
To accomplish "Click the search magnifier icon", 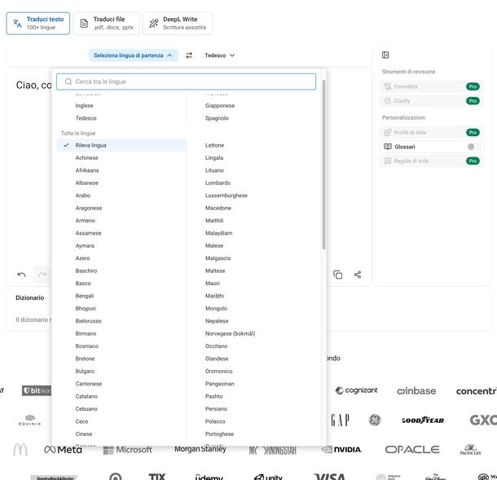I will tap(68, 81).
